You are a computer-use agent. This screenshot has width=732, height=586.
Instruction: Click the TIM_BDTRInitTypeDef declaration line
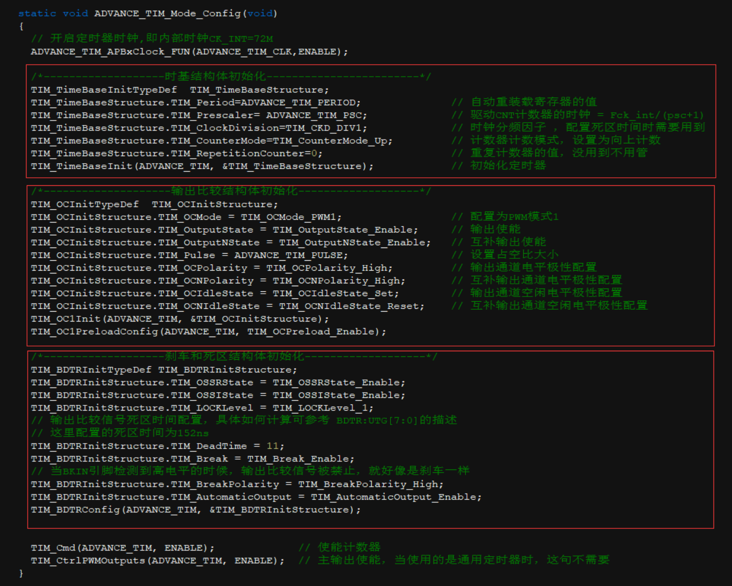[x=164, y=370]
